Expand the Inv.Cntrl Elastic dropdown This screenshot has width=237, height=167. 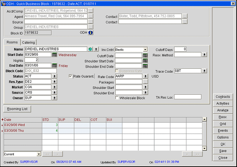[x=145, y=50]
